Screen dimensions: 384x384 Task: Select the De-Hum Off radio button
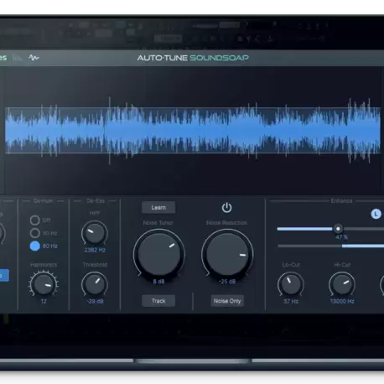coord(35,221)
